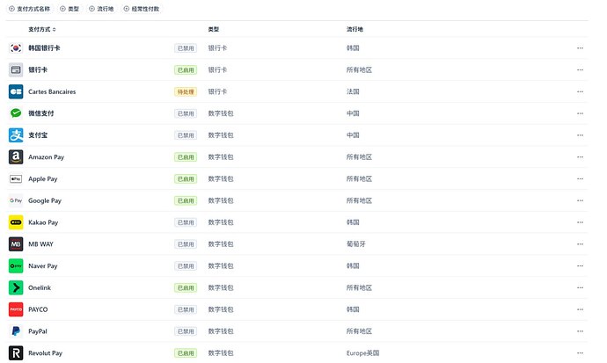Add the 类型 filter chip
Viewport: 607px width, 363px height.
[x=69, y=9]
